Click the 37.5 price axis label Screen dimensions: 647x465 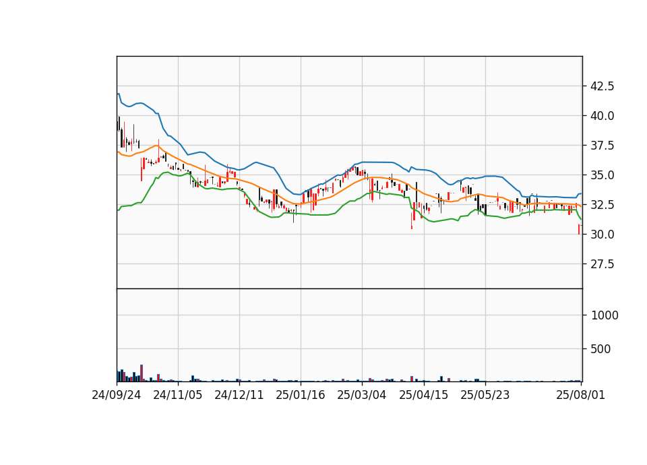[x=603, y=146]
